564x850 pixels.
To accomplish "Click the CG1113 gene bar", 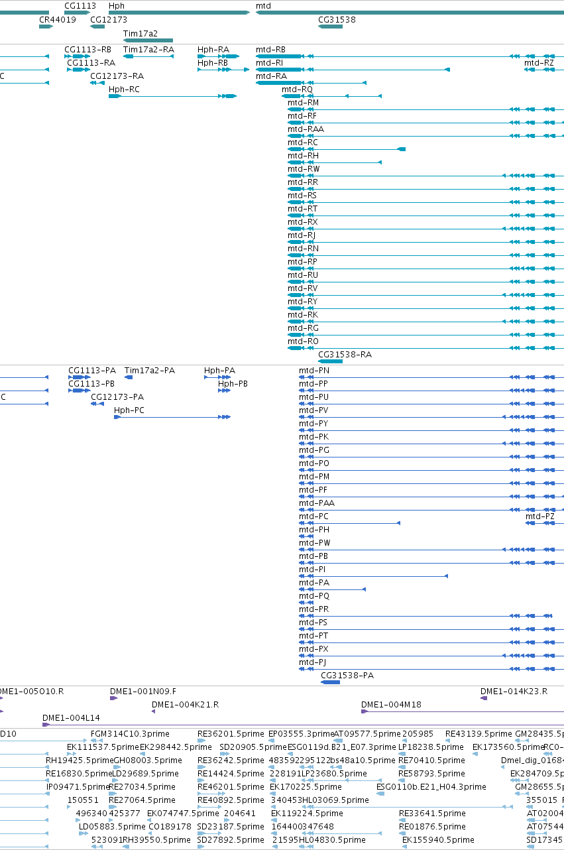I will [77, 13].
